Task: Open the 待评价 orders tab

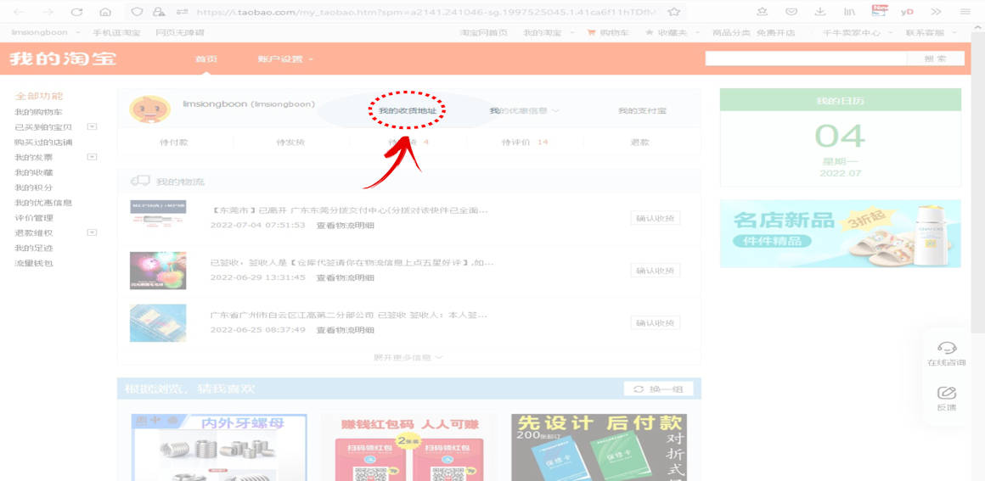Action: pyautogui.click(x=525, y=143)
